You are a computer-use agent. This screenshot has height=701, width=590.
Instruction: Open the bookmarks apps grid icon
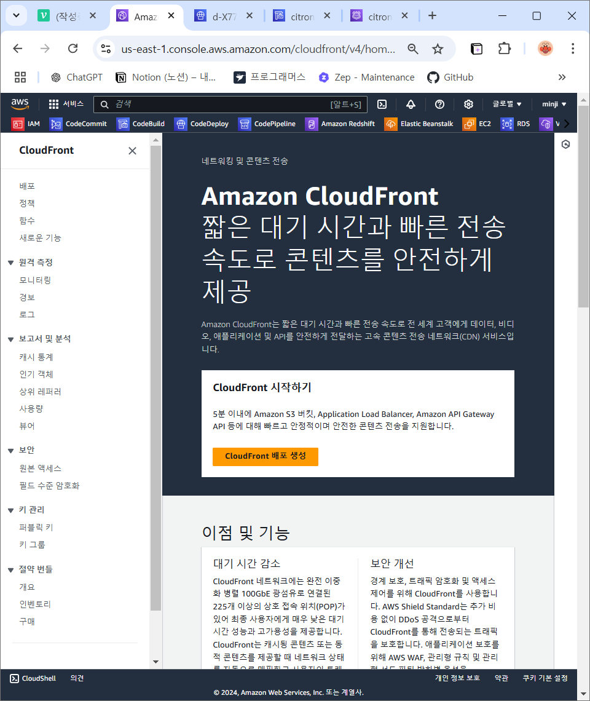(20, 77)
